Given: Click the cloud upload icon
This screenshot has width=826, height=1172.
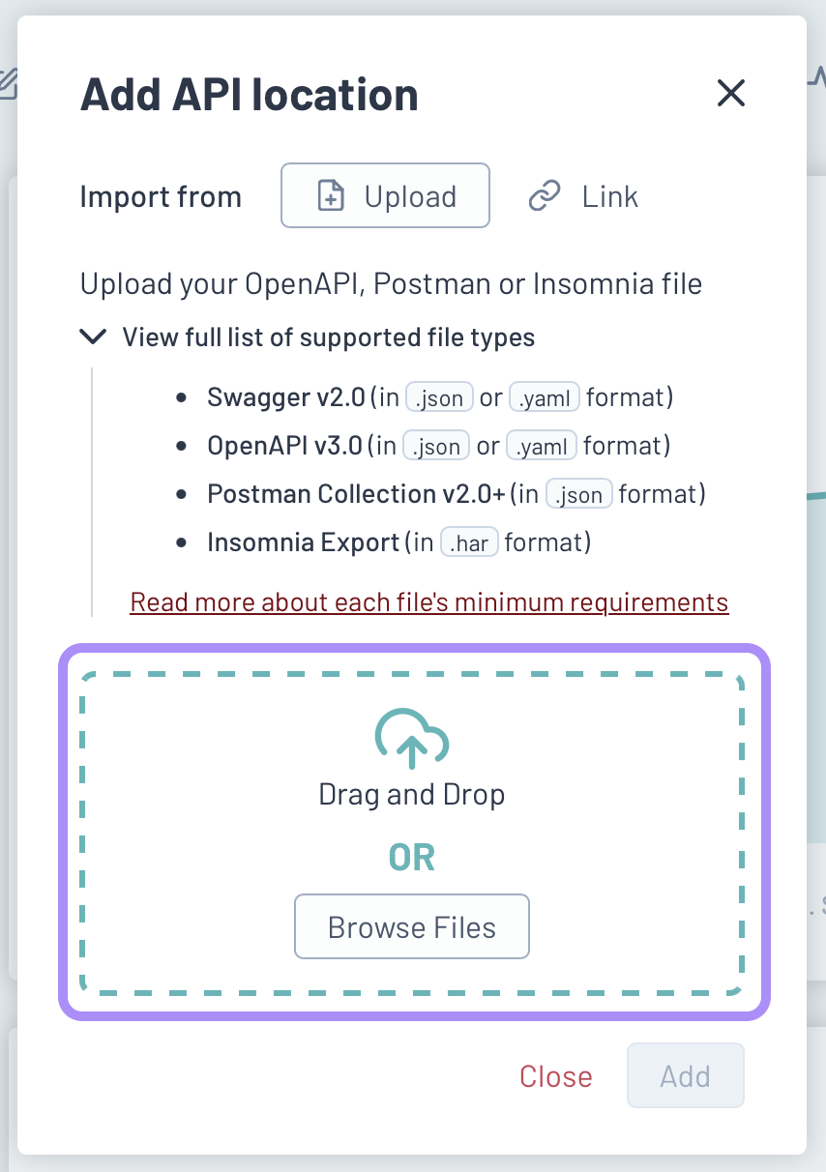Looking at the screenshot, I should click(412, 739).
